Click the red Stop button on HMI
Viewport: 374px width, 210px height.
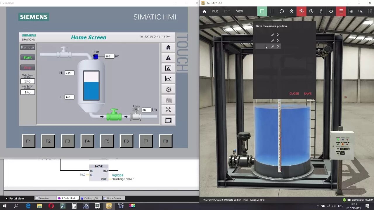click(28, 68)
